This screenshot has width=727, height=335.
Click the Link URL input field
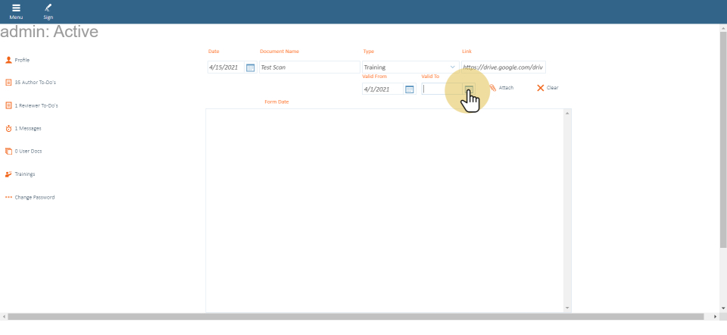(x=503, y=67)
